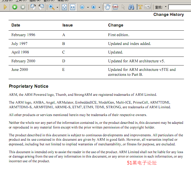Click issue letter 'D' cell

(x=63, y=61)
